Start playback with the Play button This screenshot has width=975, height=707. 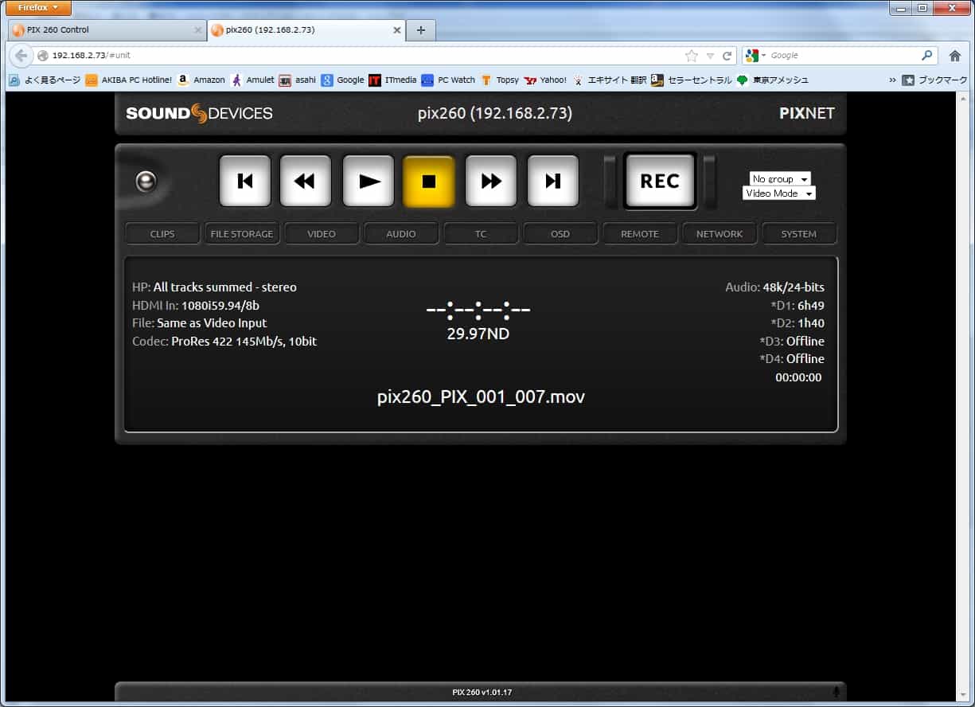pos(369,182)
